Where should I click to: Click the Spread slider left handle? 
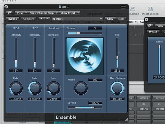77,108
